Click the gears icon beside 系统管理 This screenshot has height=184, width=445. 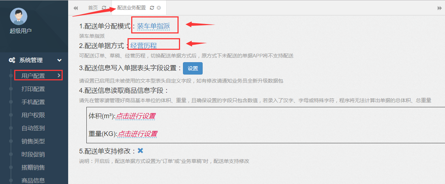[x=12, y=60]
